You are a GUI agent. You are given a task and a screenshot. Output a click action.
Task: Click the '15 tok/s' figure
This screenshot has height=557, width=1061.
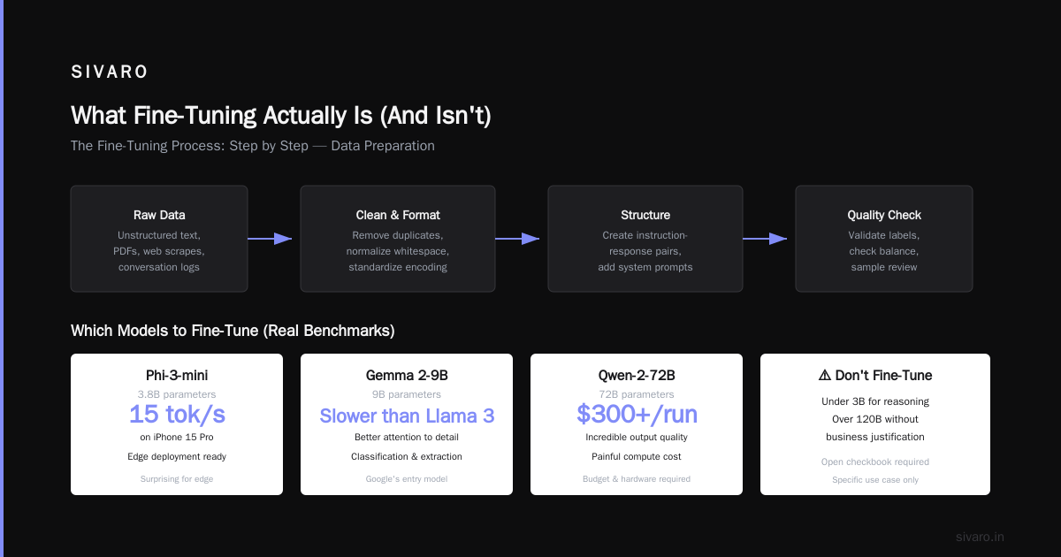pyautogui.click(x=177, y=414)
